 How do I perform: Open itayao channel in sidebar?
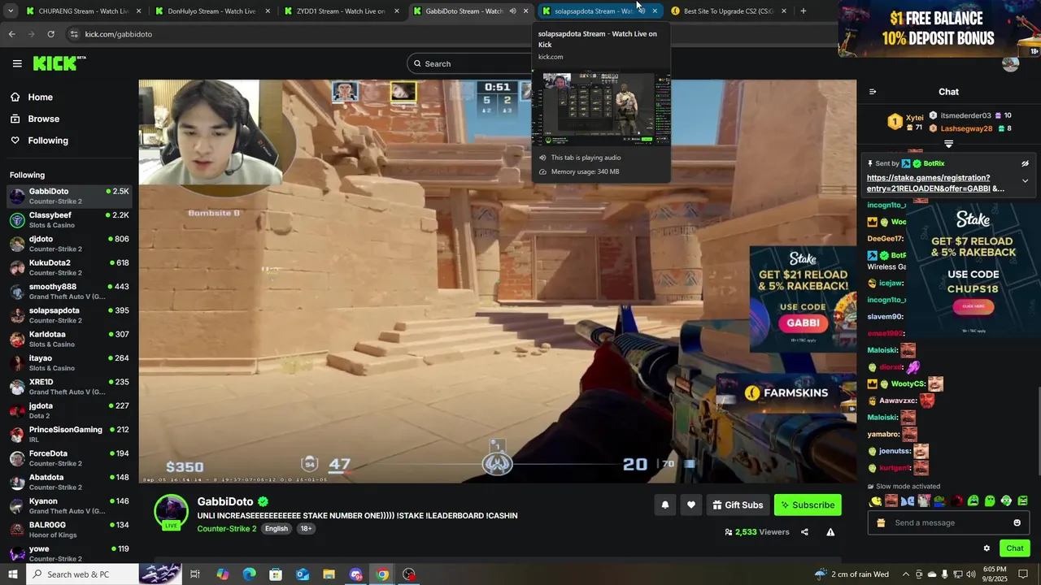[69, 363]
